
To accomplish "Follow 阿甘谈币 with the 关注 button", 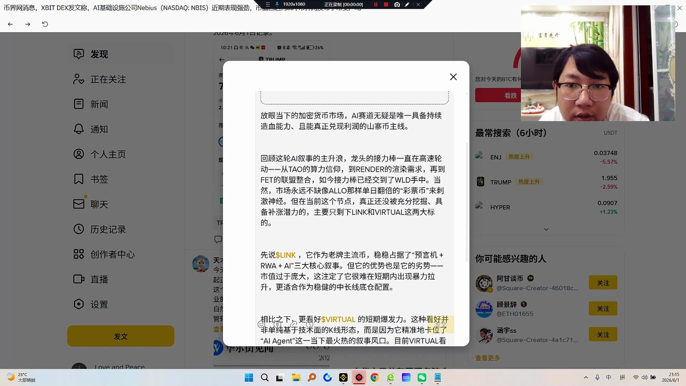I will click(x=603, y=283).
